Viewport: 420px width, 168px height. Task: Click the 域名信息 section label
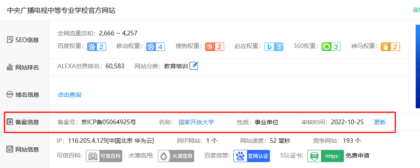tap(27, 95)
